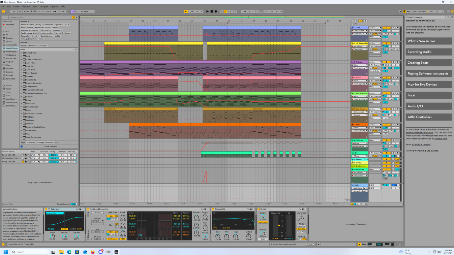Toggle the 4 Piano track activator button
Screen dimensions: 454x255
pos(387,77)
